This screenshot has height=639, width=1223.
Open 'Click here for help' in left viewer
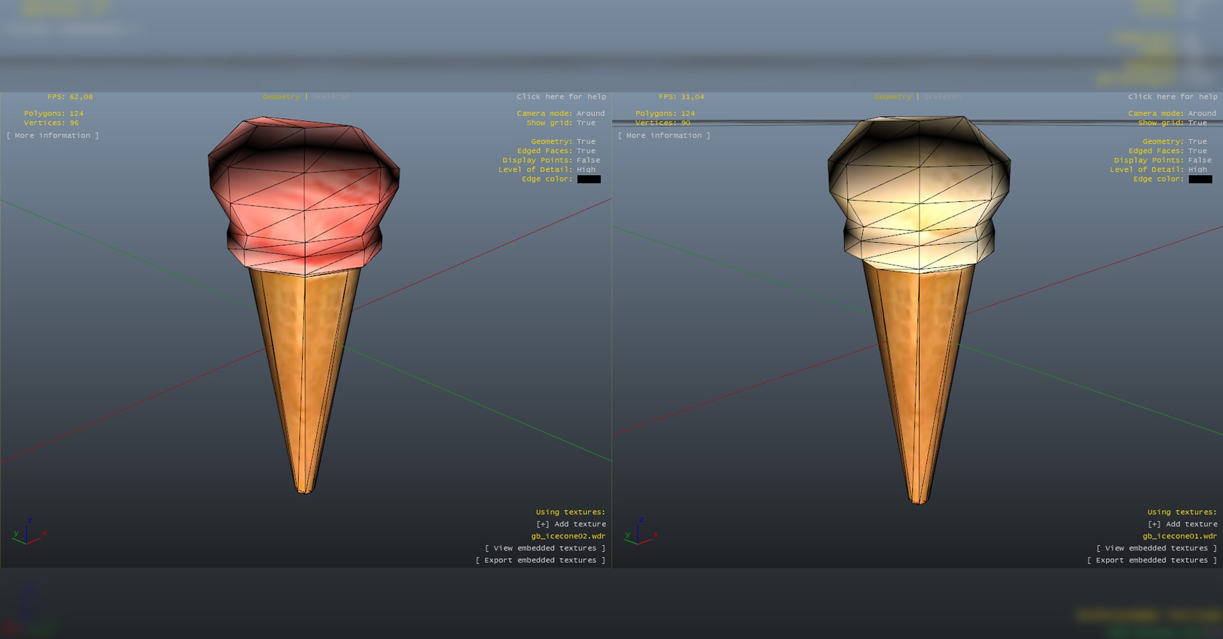(561, 97)
